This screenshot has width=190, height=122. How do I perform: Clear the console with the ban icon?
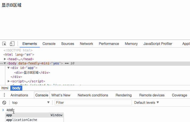[x=4, y=102]
